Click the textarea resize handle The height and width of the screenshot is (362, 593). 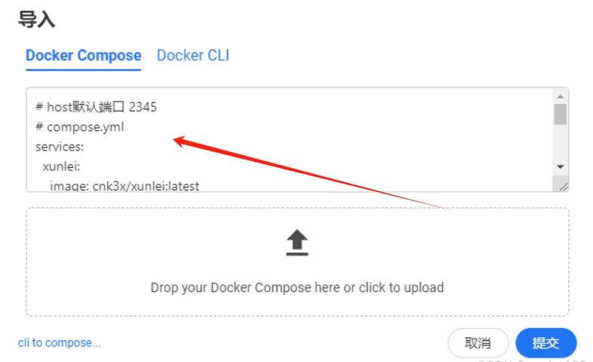[x=564, y=186]
